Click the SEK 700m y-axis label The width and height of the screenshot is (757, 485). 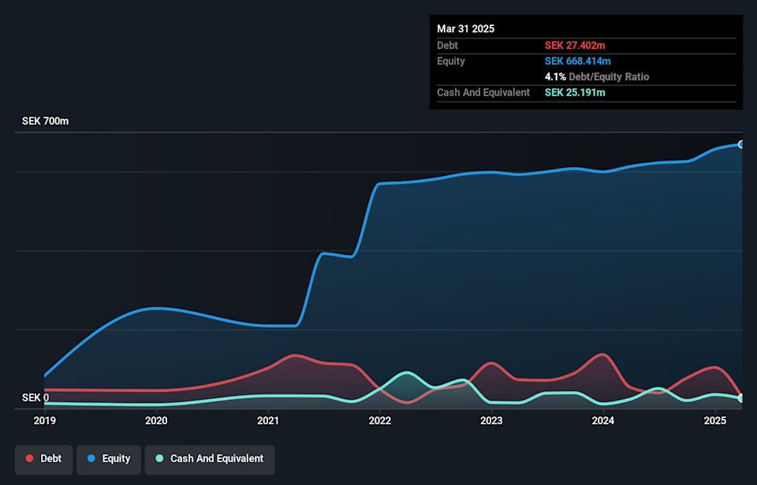click(45, 121)
